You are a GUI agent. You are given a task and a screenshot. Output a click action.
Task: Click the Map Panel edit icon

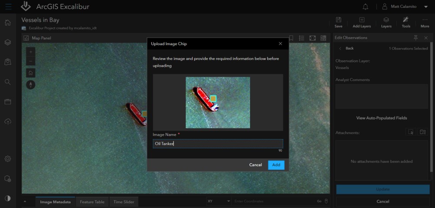coord(27,38)
